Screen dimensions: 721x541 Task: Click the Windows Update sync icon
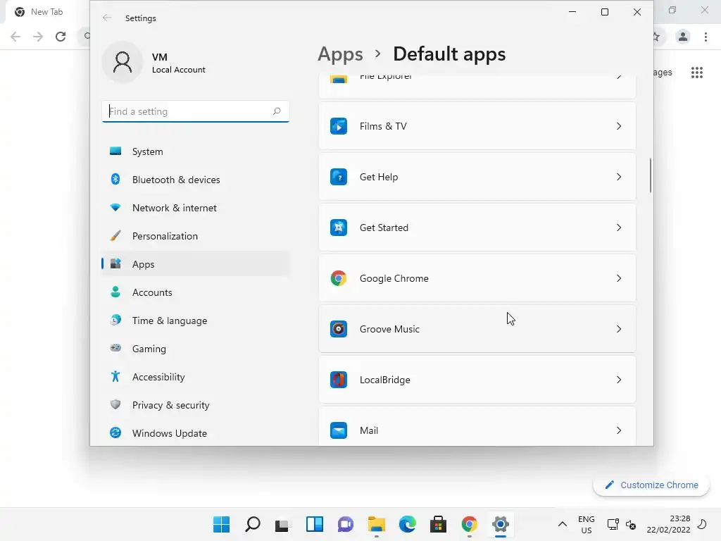(115, 433)
